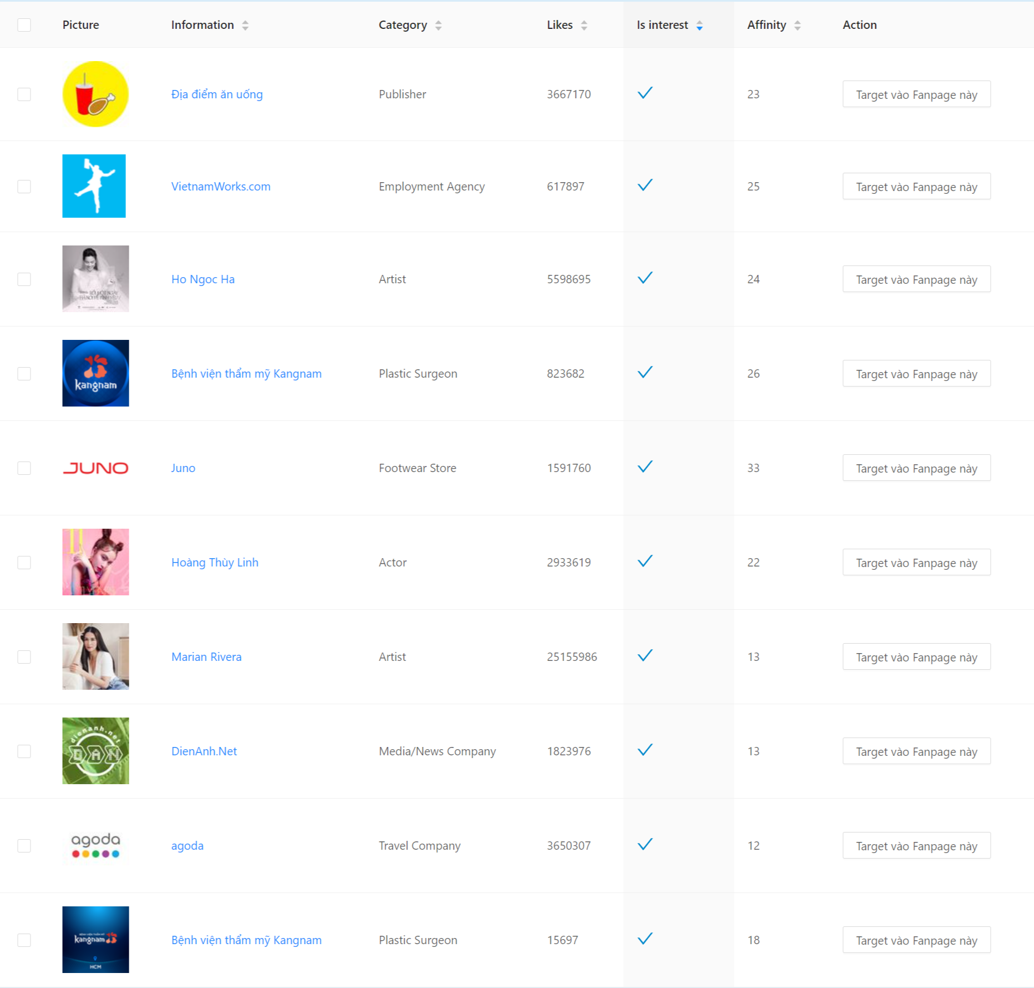
Task: Toggle the select-all checkbox in header
Action: click(x=24, y=25)
